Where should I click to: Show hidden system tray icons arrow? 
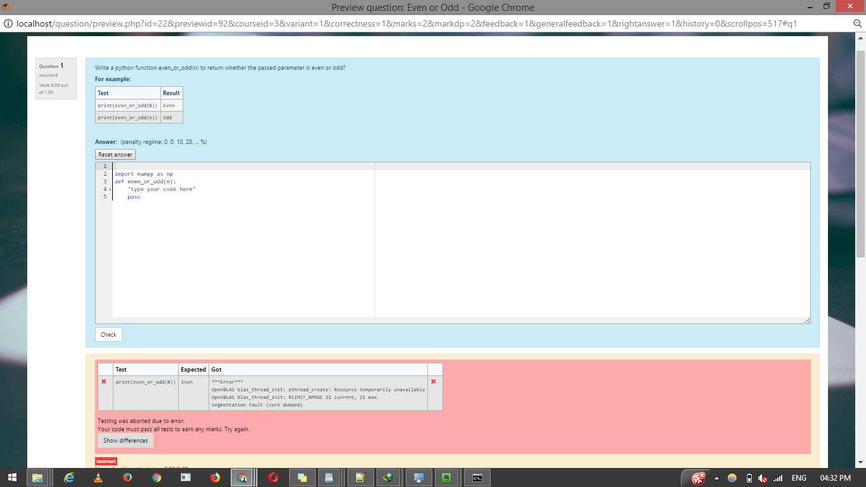coord(716,478)
